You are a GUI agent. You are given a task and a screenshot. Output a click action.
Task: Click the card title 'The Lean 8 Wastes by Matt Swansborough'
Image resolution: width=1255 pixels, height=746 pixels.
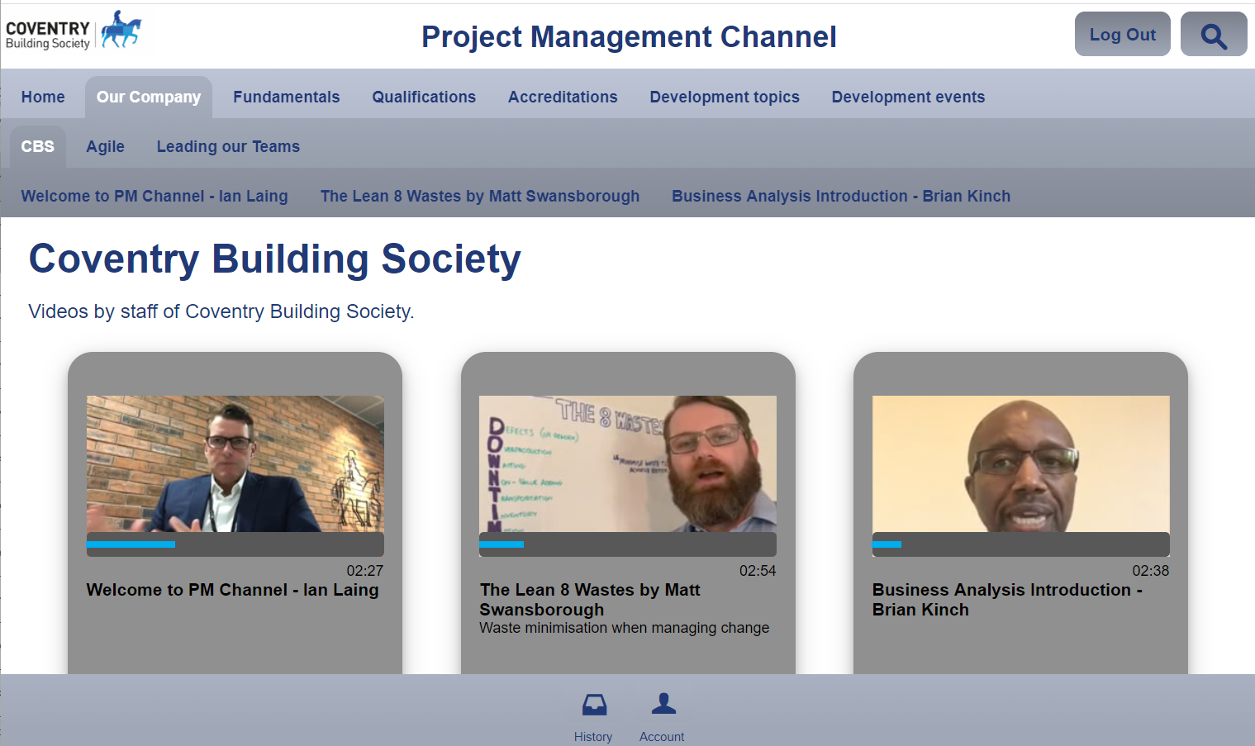point(590,600)
